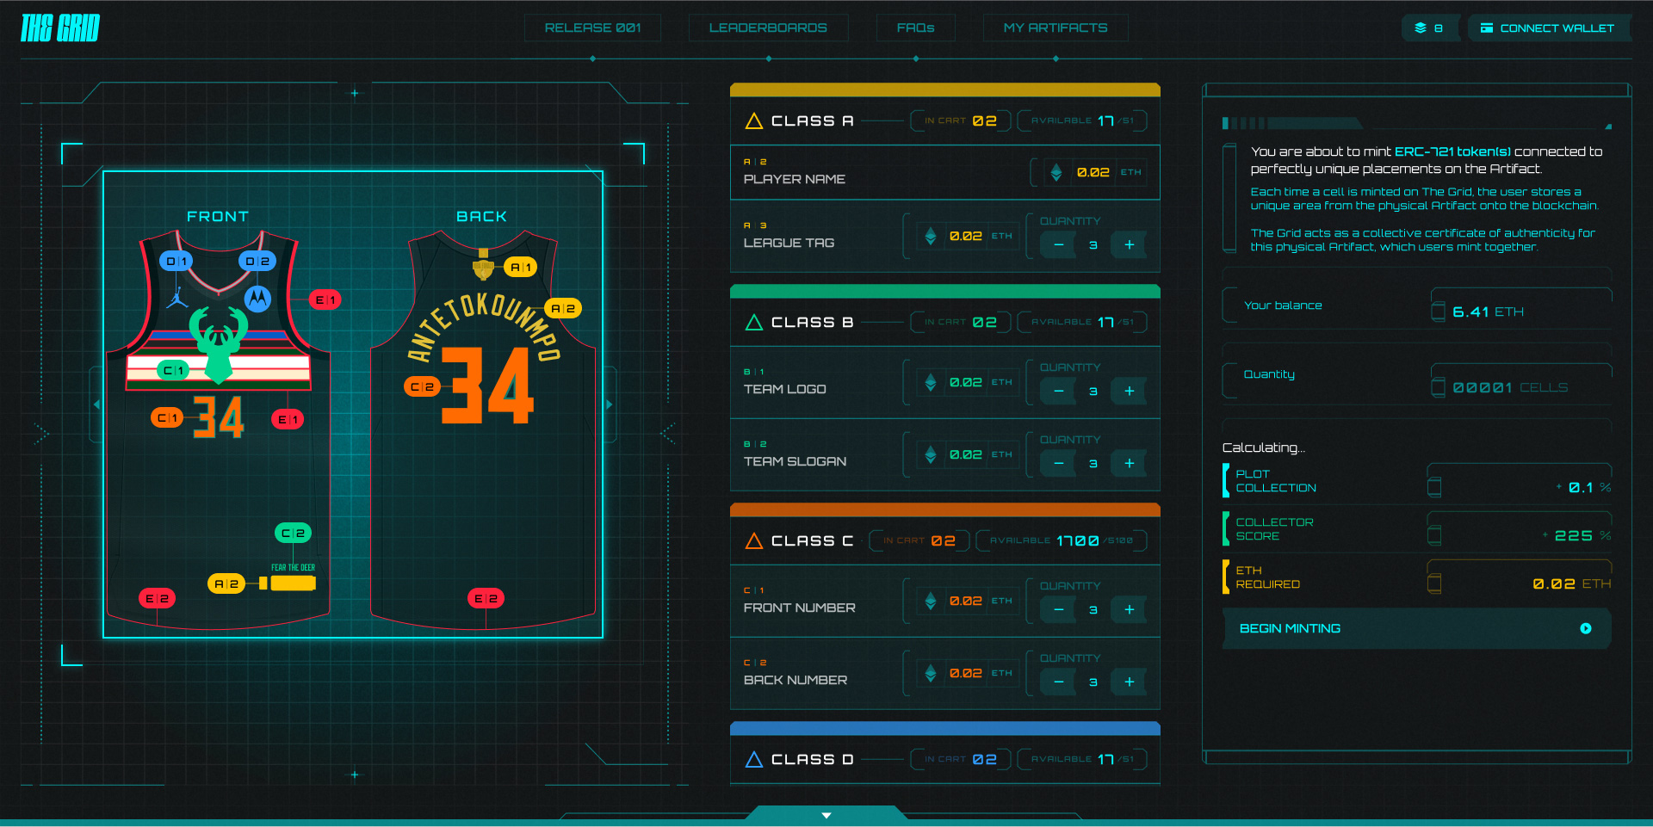1653x827 pixels.
Task: Open the Leaderboards tab
Action: point(768,28)
